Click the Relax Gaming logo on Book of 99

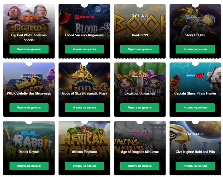point(140,17)
